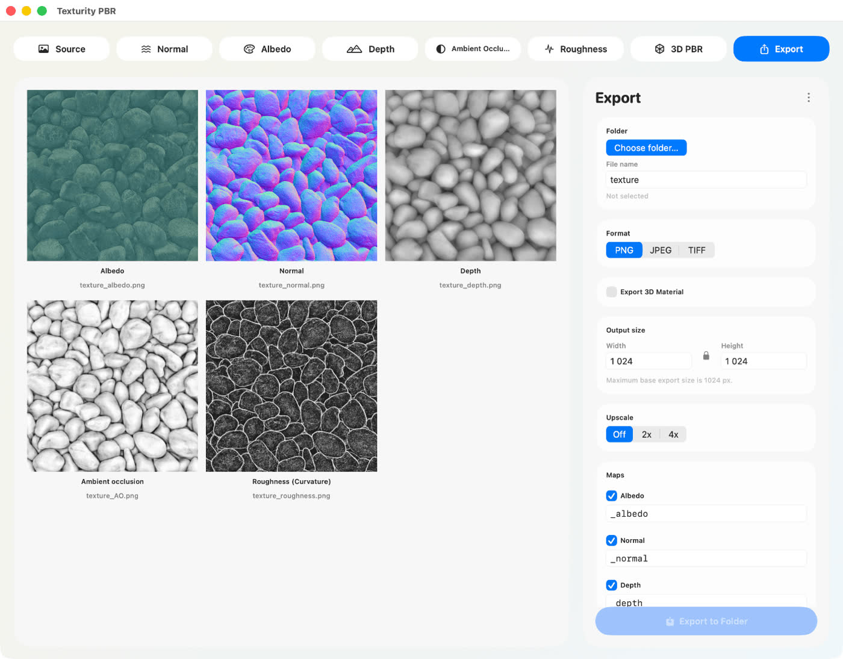Viewport: 843px width, 659px height.
Task: Open the 3D PBR tab label
Action: 687,49
